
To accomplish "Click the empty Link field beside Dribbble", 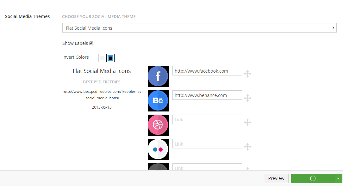I will [207, 120].
